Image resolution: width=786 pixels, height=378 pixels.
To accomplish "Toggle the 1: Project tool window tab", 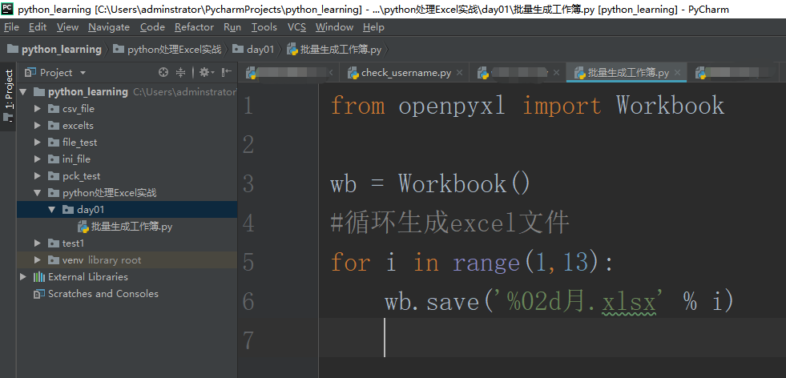I will click(x=9, y=96).
